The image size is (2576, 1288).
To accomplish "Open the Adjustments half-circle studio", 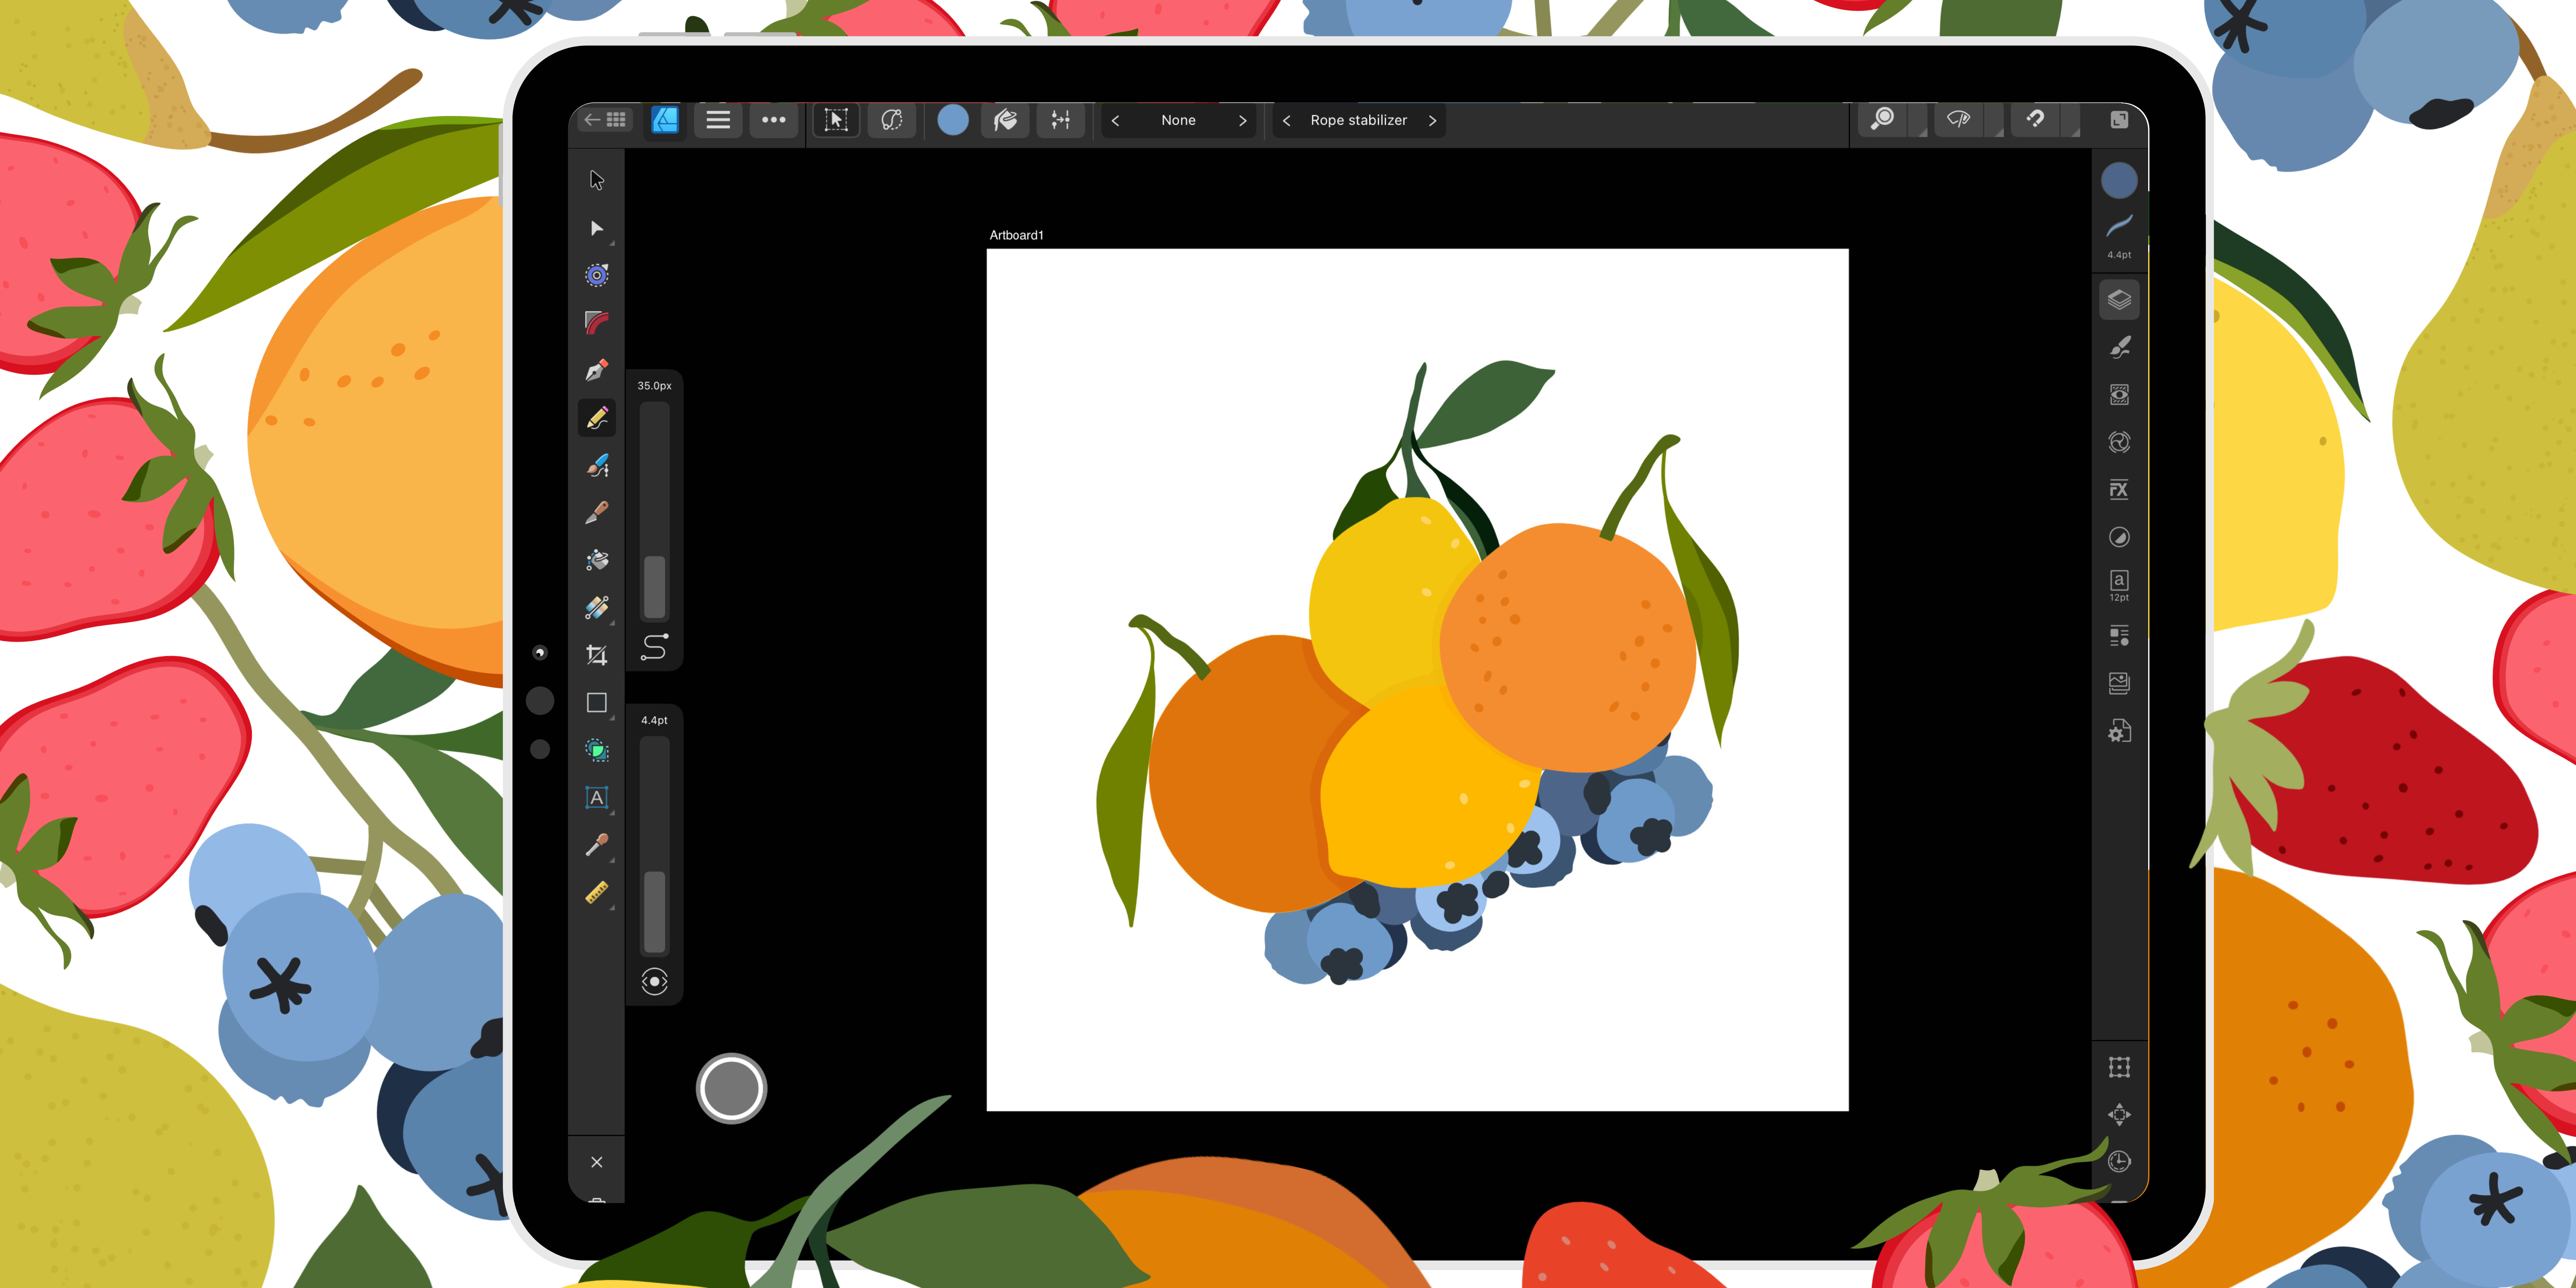I will click(x=2119, y=537).
